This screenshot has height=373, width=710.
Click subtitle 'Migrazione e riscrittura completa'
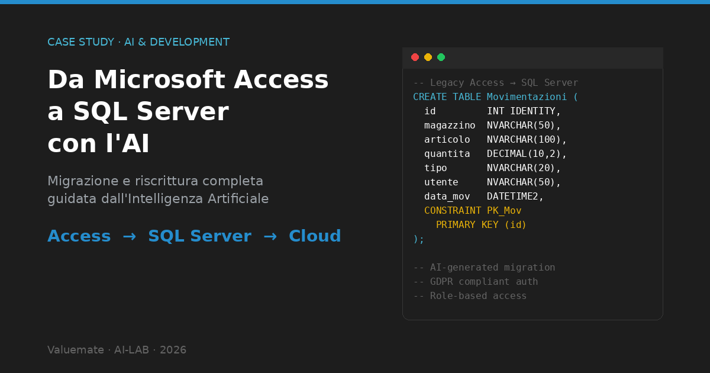[155, 181]
